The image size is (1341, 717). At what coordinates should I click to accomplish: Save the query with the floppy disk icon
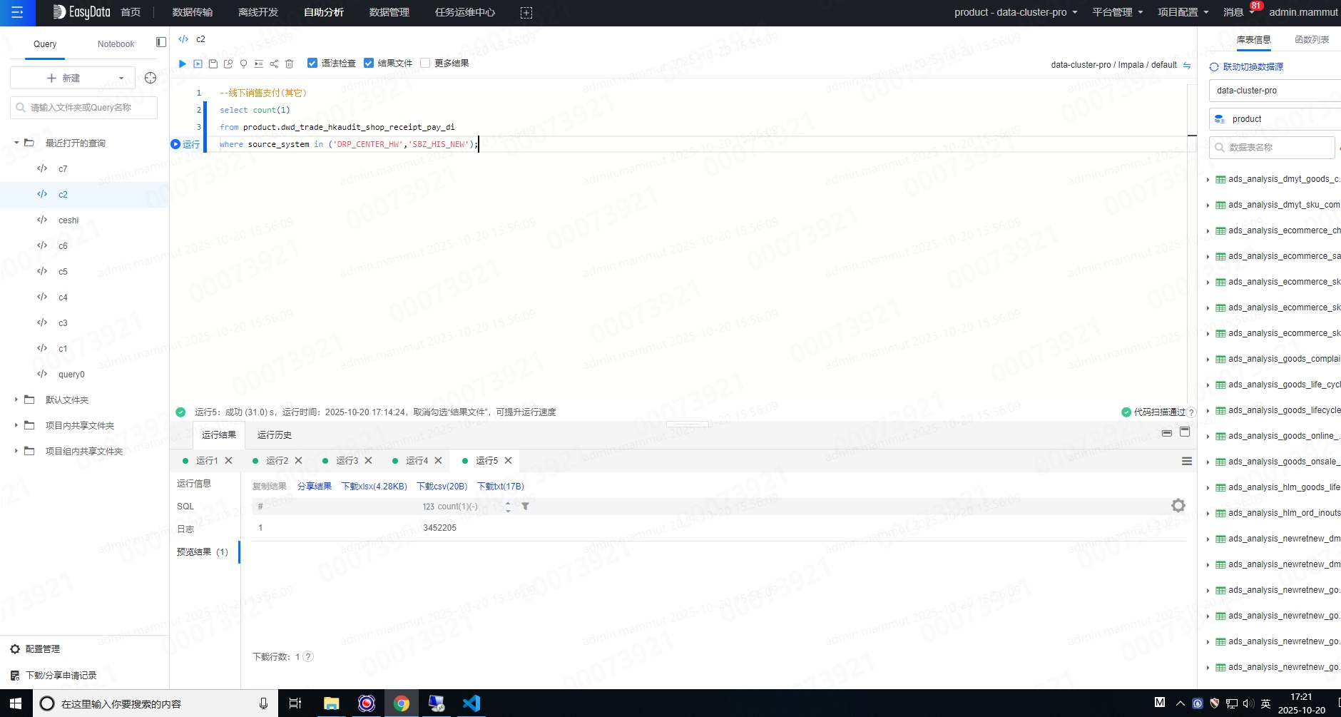click(213, 63)
